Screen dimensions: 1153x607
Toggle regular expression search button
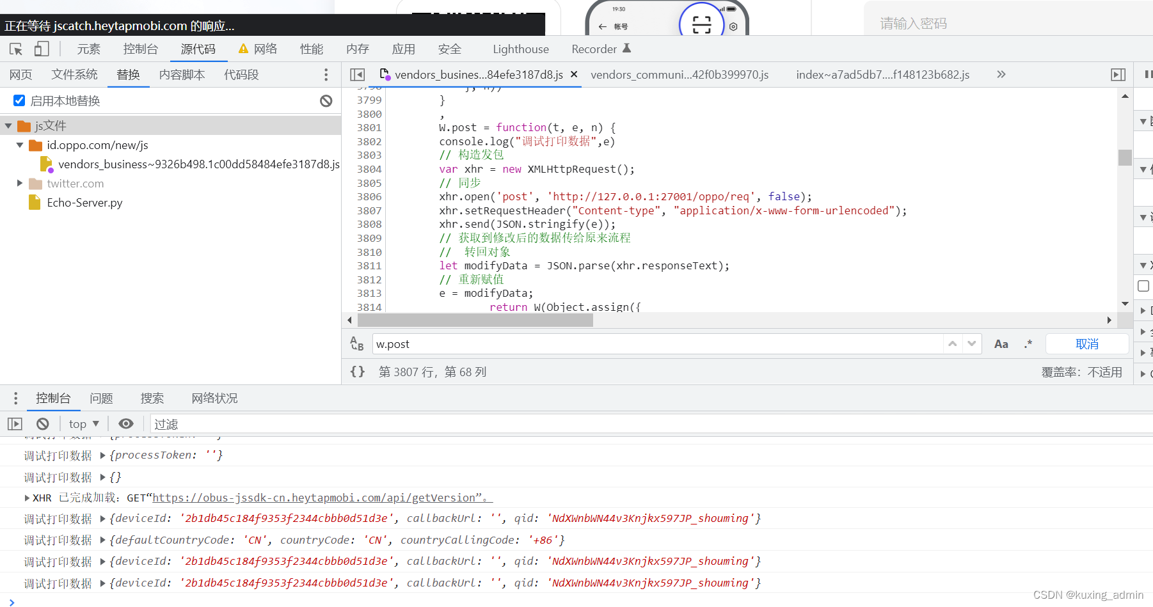tap(1028, 344)
